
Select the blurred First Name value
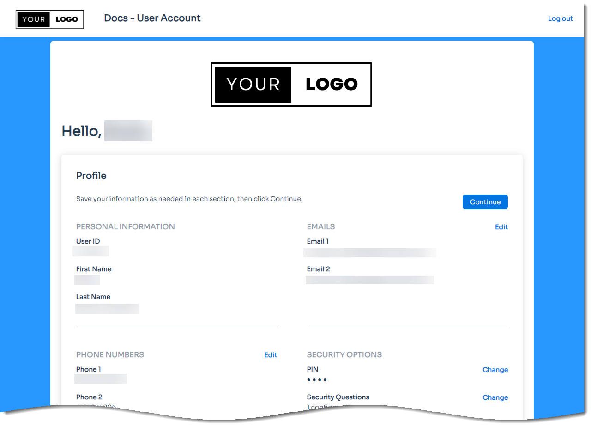[x=87, y=280]
